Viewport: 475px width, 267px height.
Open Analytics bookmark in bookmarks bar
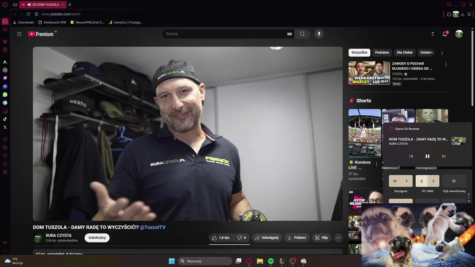[125, 22]
